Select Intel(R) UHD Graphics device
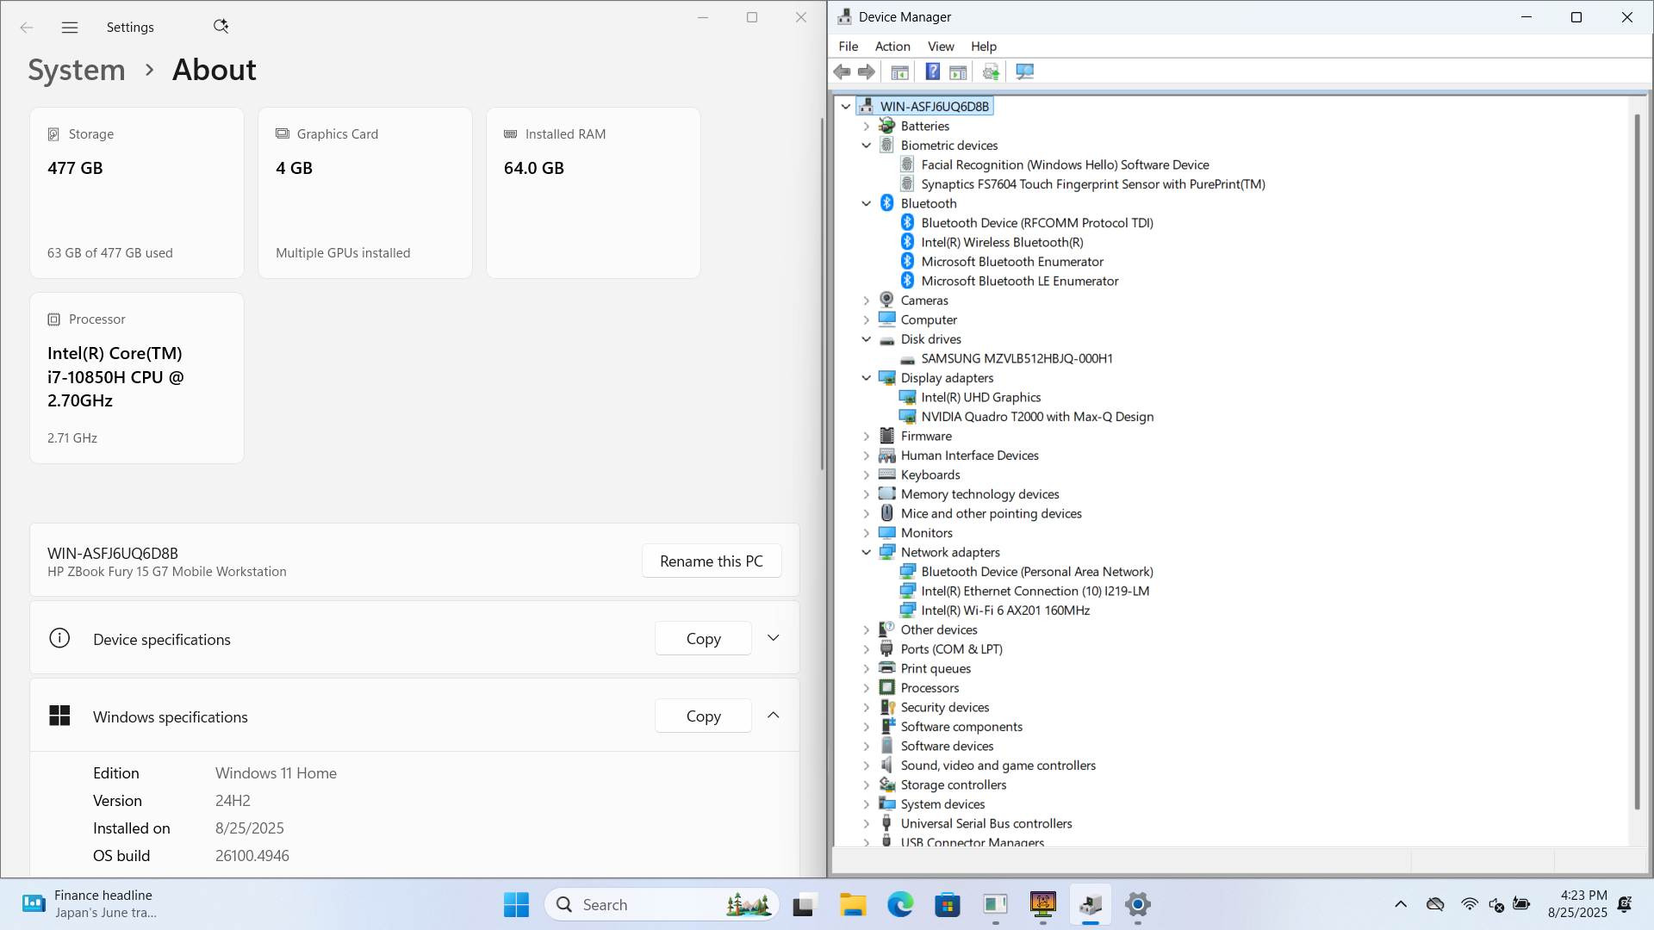The width and height of the screenshot is (1654, 930). [x=981, y=398]
